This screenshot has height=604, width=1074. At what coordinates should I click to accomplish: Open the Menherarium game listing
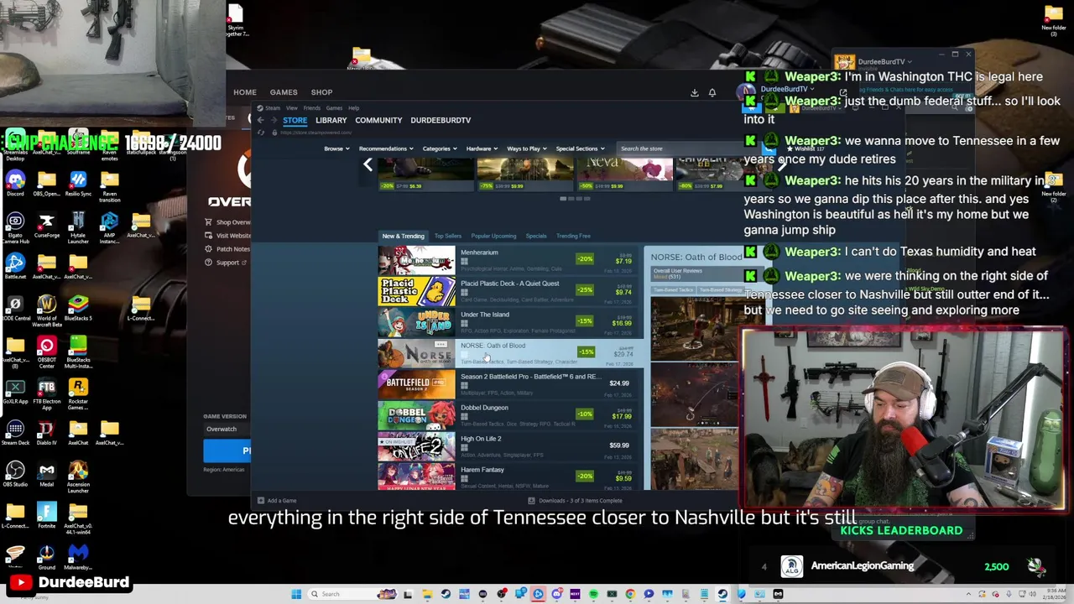point(510,260)
